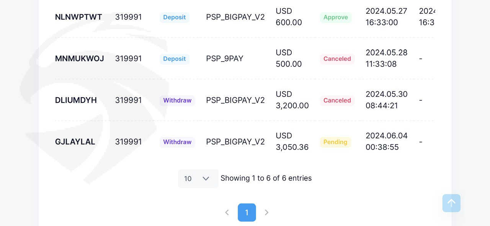
Task: Select page 1 in pagination
Action: 247,212
